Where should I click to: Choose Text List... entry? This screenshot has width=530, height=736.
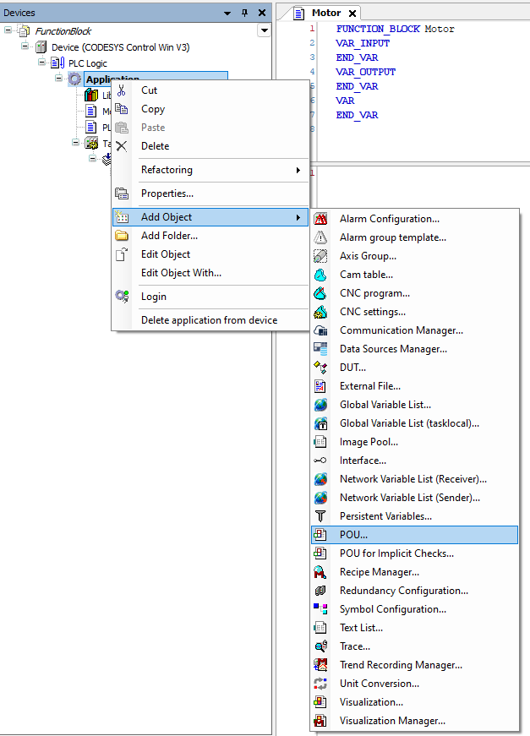click(x=414, y=628)
